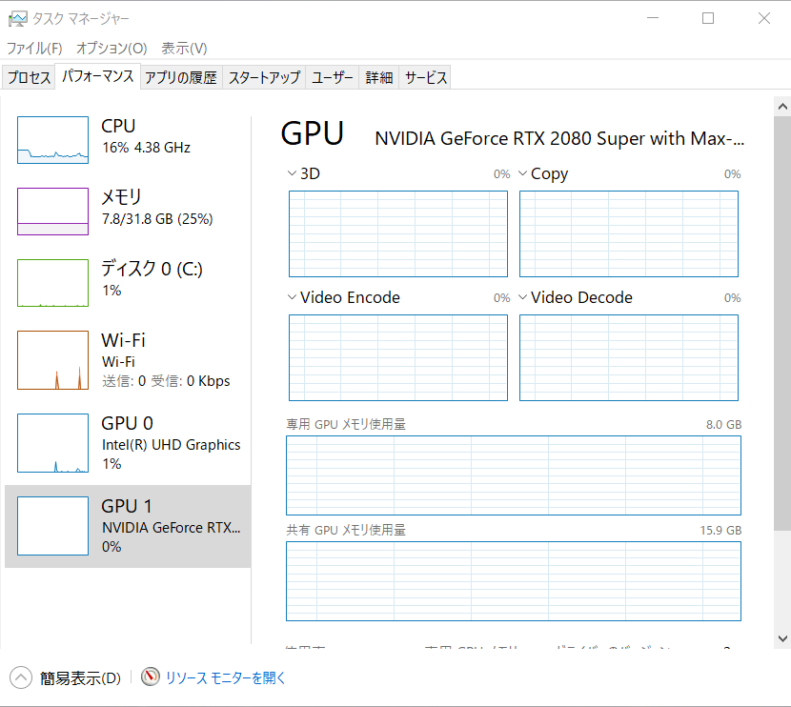Open the Video Decode engine dropdown

pos(522,297)
